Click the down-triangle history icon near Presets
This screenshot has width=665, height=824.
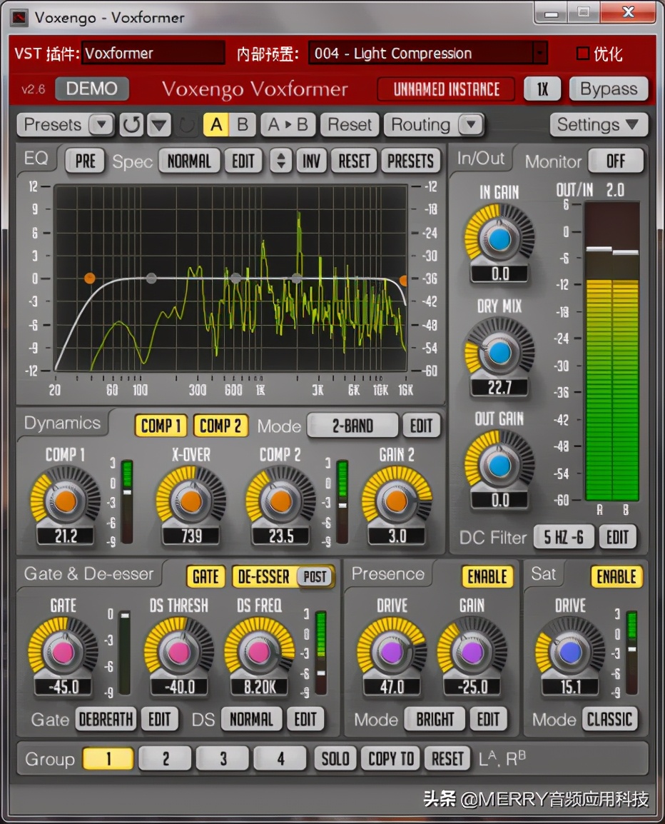pos(159,125)
